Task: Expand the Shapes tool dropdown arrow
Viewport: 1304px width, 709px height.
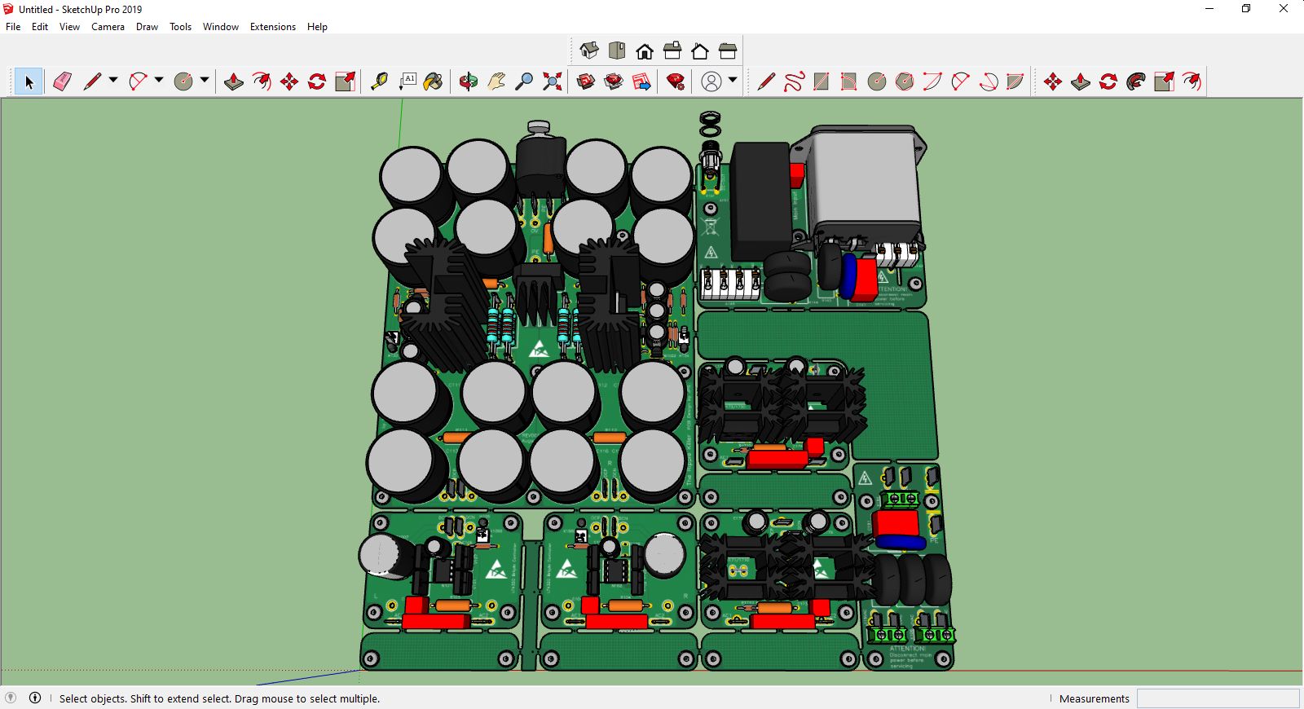Action: click(x=205, y=80)
